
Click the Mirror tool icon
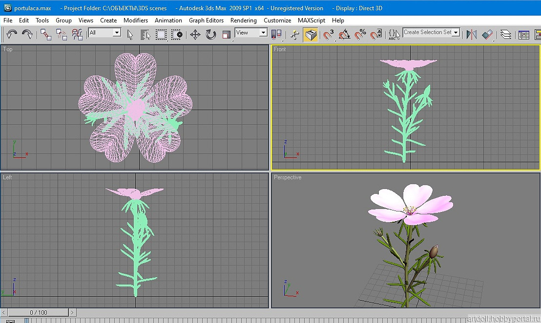[x=471, y=35]
